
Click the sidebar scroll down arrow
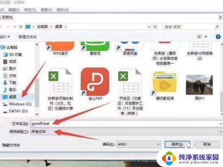coord(37,114)
